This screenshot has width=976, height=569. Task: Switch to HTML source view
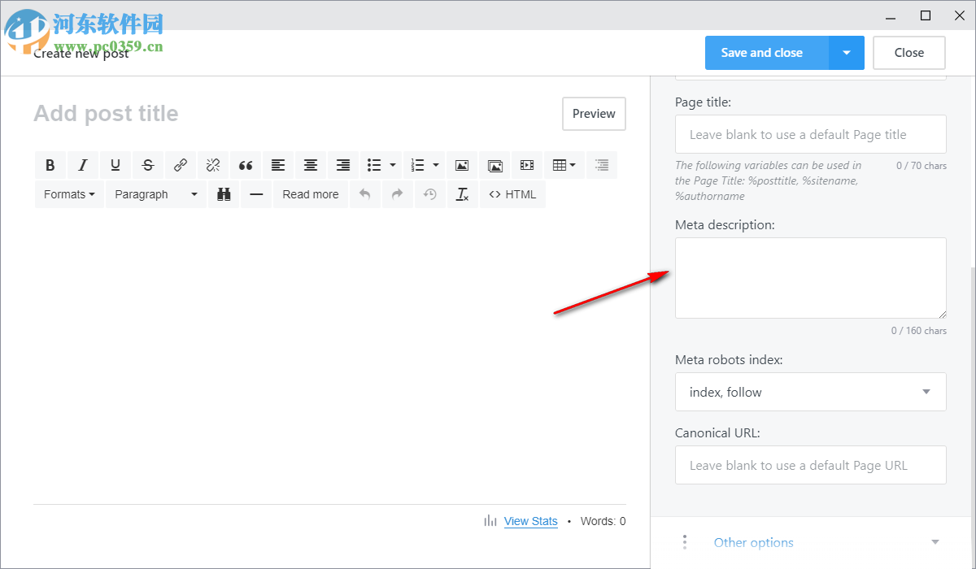[x=513, y=194]
